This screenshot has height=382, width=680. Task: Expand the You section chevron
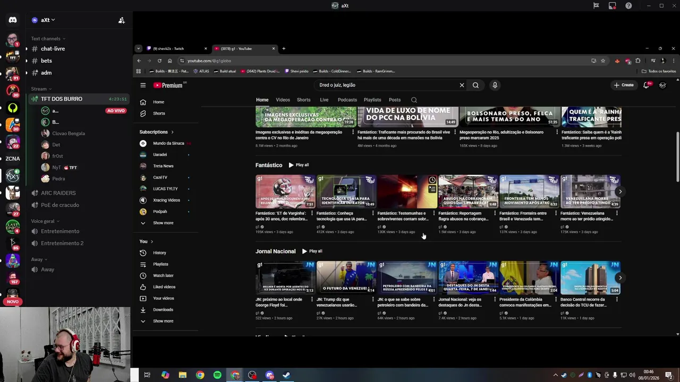coord(152,241)
